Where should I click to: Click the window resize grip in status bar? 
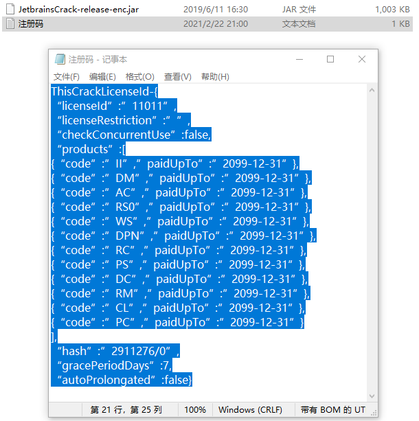click(374, 413)
